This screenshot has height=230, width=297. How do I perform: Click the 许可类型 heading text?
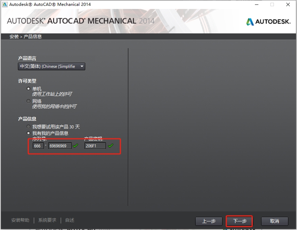pos(27,81)
